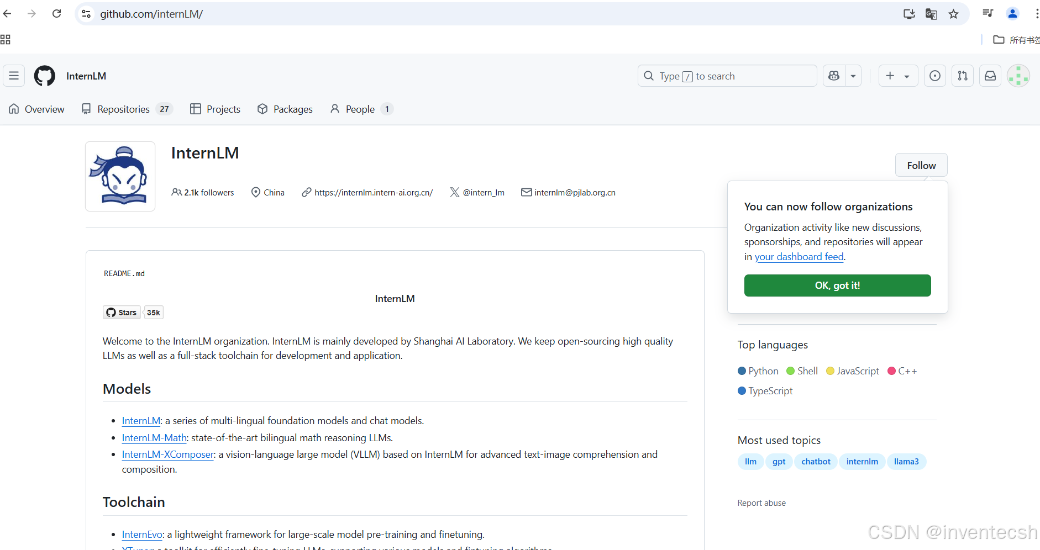
Task: Filter repositories by Python language
Action: pos(758,371)
